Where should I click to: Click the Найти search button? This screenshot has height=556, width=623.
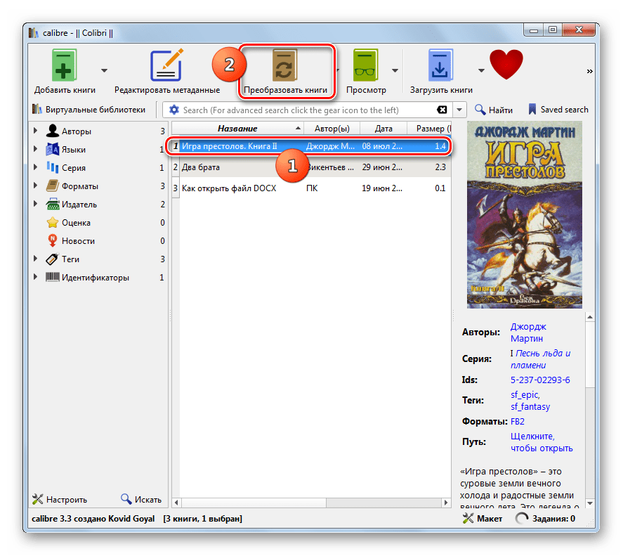pyautogui.click(x=494, y=110)
